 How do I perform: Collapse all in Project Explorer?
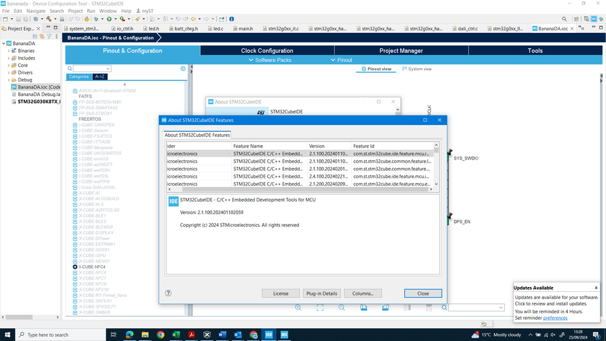point(35,36)
